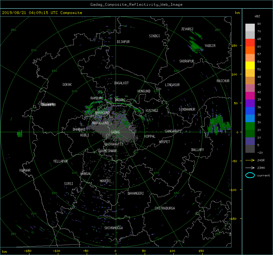Click the 80 dBZ light gray legend swatch
Viewport: 273px width, 255px height.
pyautogui.click(x=250, y=28)
